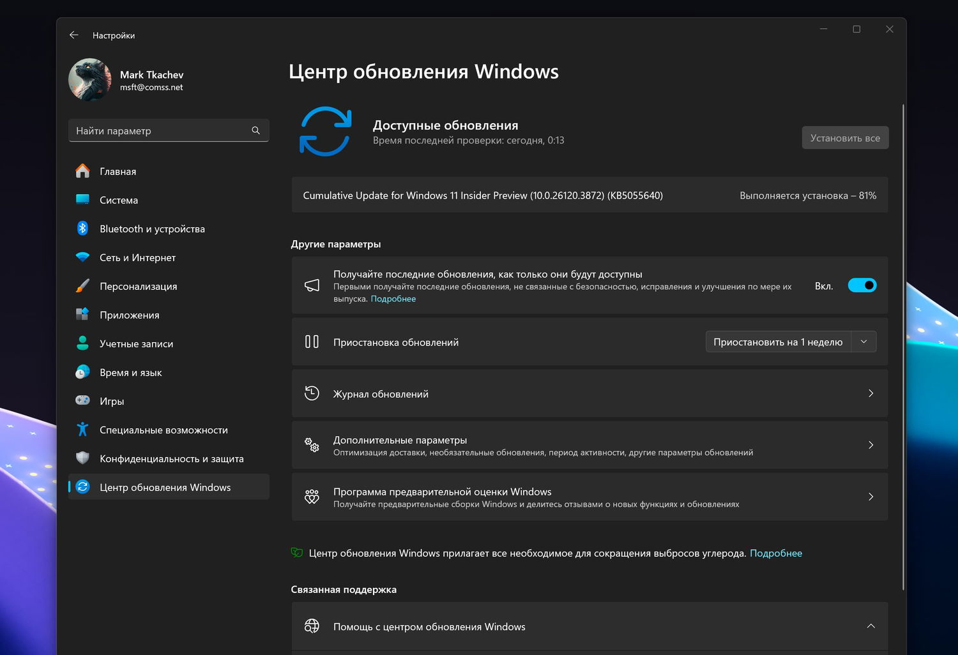
Task: Click the Специальные возможности accessibility icon
Action: [x=82, y=430]
